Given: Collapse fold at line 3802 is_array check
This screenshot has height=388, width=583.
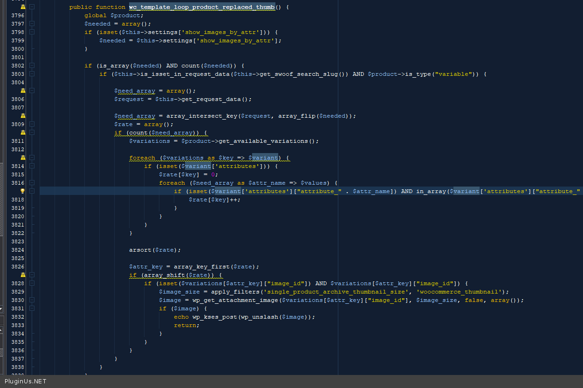Looking at the screenshot, I should coord(32,66).
